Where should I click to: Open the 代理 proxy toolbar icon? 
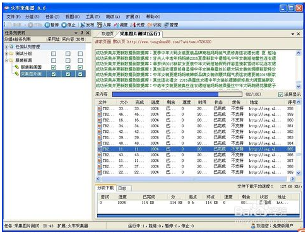[133, 25]
